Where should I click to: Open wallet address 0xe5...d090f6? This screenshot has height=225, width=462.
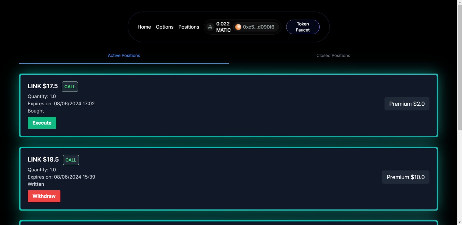(256, 27)
